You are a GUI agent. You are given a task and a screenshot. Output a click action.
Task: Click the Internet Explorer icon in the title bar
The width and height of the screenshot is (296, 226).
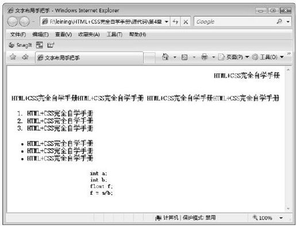[11, 10]
